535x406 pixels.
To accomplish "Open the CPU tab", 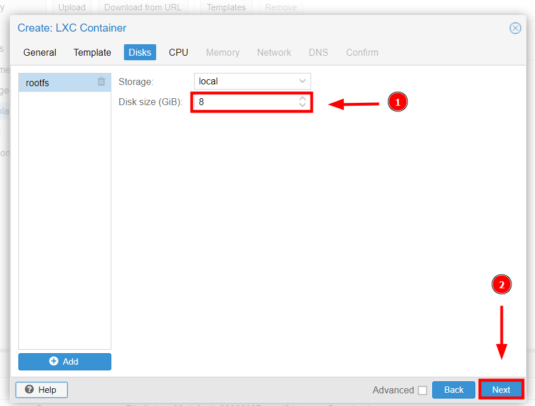I will 178,52.
